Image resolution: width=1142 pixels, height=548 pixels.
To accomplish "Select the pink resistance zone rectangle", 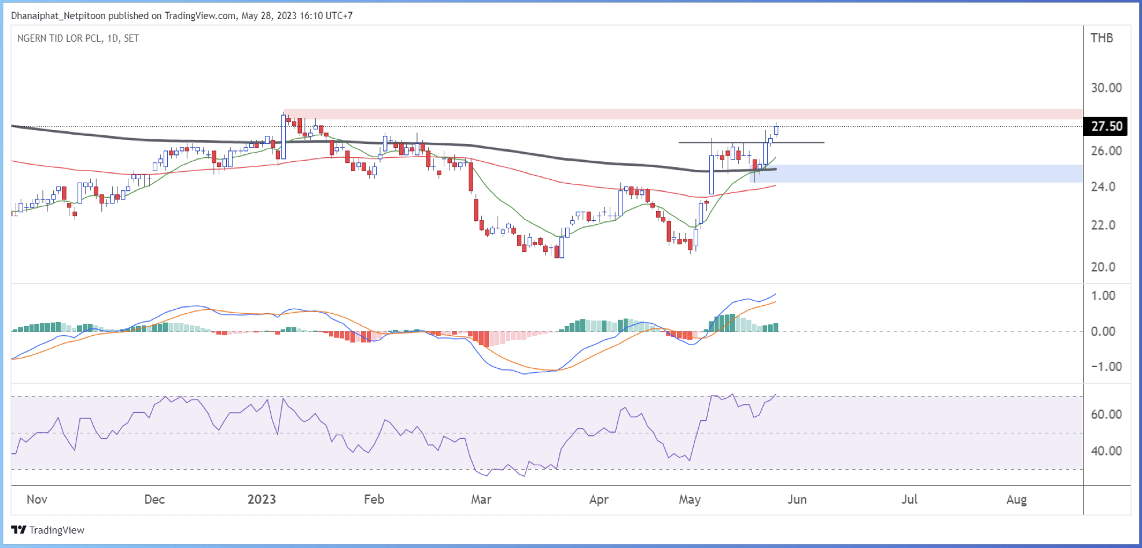I will tap(683, 114).
